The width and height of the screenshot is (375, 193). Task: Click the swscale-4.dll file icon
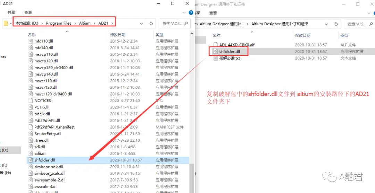(30, 186)
